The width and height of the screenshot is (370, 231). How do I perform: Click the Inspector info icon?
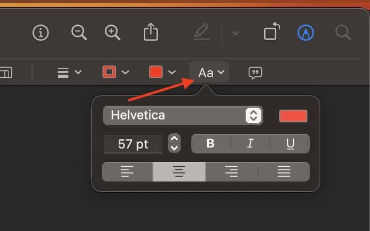41,33
